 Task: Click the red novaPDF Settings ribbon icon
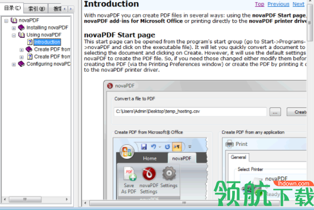[x=149, y=173]
